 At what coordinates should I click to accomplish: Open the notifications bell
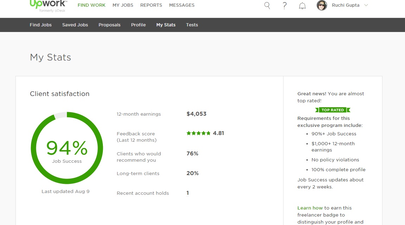[302, 6]
